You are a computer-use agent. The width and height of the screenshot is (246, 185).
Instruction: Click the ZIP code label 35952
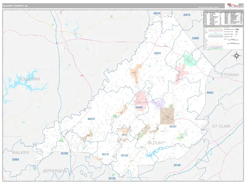pyautogui.click(x=210, y=92)
